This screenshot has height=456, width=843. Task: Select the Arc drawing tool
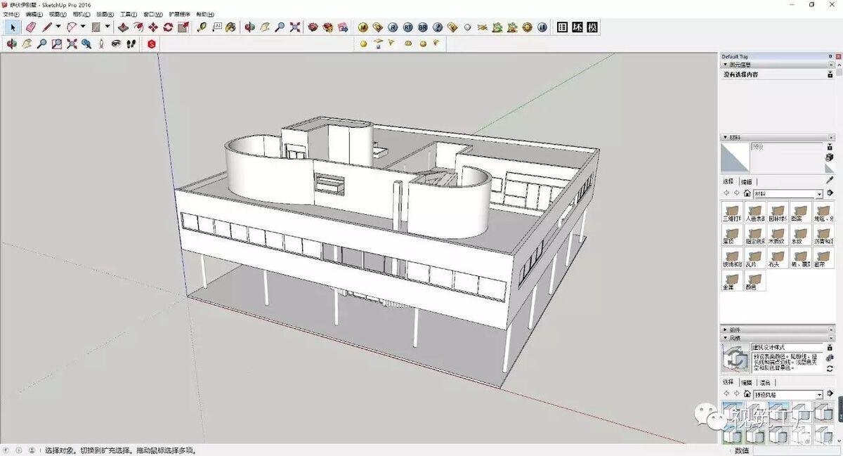(x=72, y=27)
